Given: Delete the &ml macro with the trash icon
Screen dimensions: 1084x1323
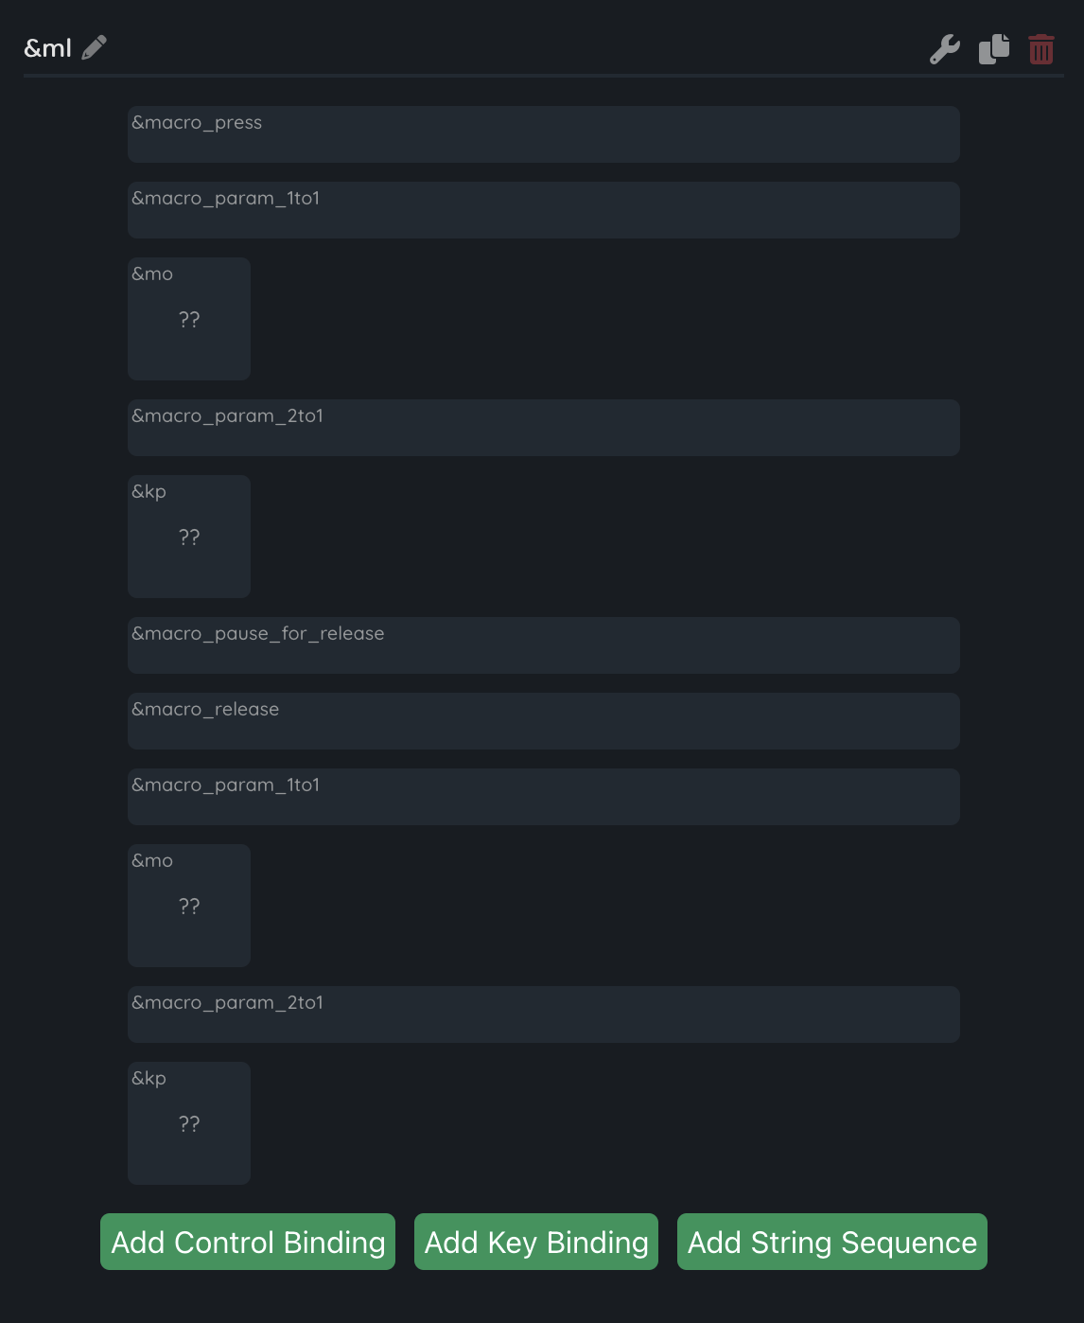Looking at the screenshot, I should [x=1041, y=49].
